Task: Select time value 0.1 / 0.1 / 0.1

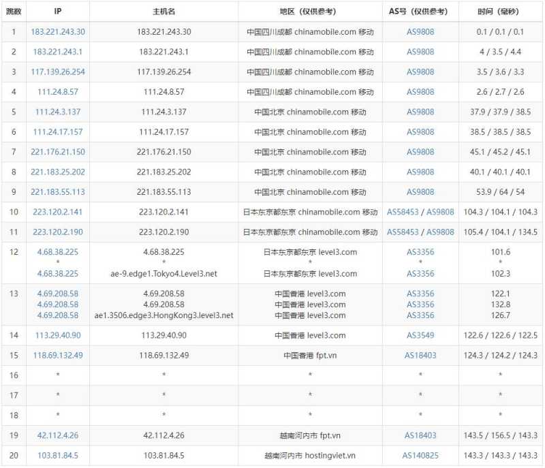Action: pos(500,32)
